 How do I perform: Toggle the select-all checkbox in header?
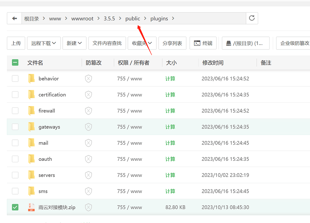[x=15, y=63]
